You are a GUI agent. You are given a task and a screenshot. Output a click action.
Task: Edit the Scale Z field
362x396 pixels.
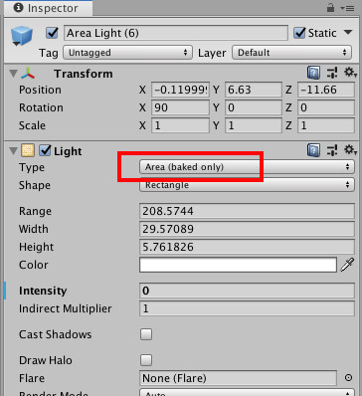326,125
